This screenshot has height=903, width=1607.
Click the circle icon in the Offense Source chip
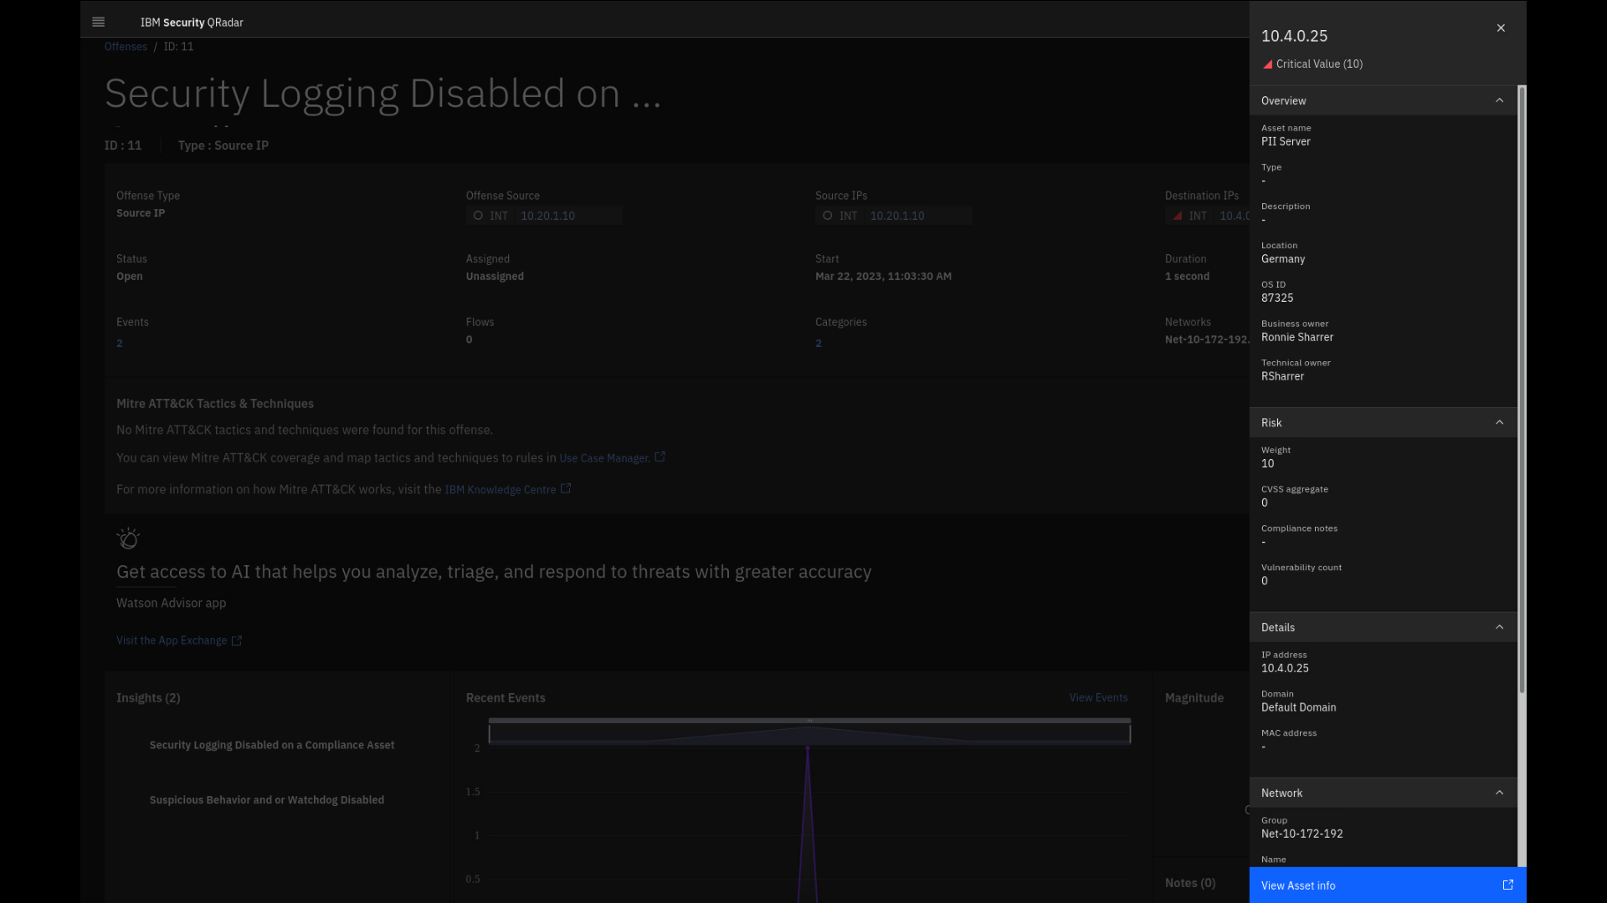click(478, 216)
